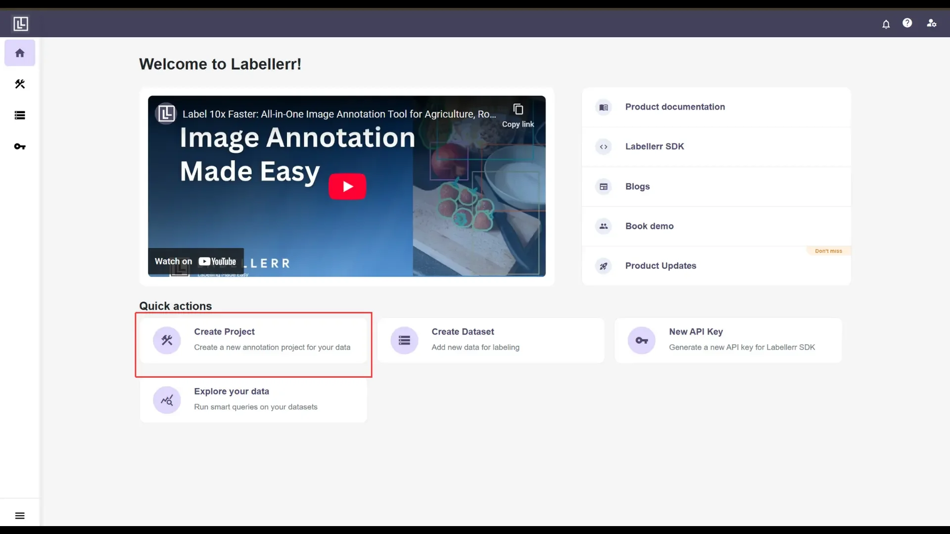Image resolution: width=950 pixels, height=534 pixels.
Task: Click the 'Welcome to Labellerr!' heading
Action: (220, 64)
